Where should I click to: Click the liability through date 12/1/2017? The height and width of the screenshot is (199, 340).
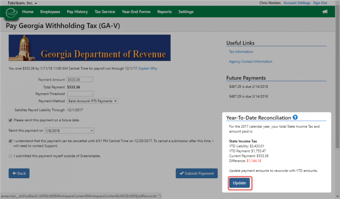pyautogui.click(x=75, y=110)
